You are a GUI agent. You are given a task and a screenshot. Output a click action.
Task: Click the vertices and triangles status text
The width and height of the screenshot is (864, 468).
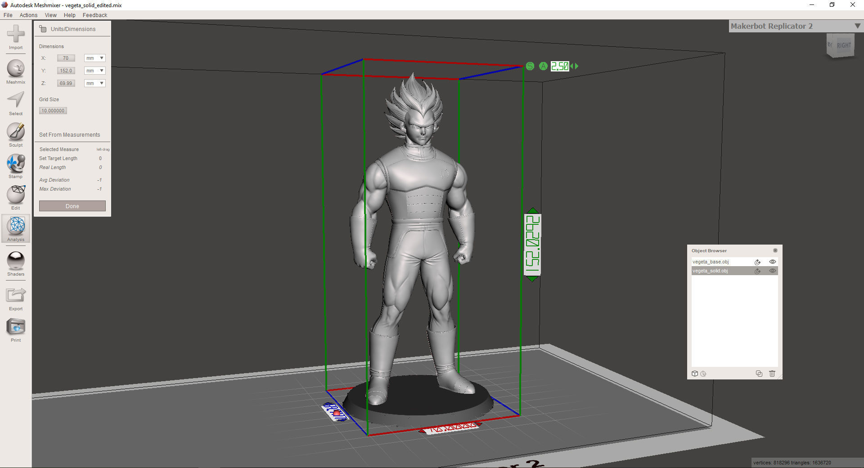792,463
